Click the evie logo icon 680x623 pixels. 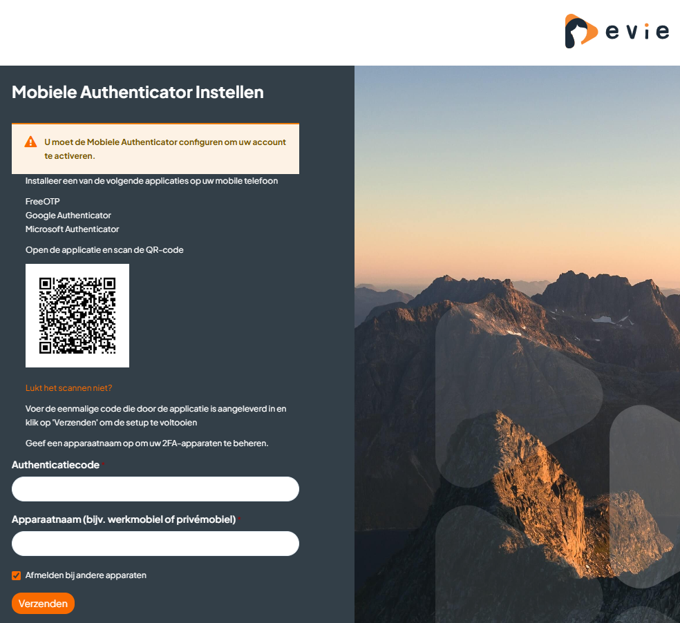coord(581,31)
